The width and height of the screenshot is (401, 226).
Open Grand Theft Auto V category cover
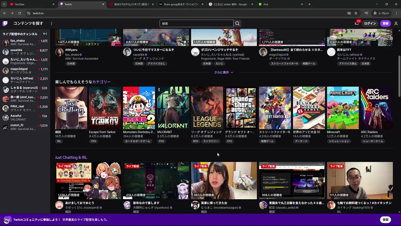coord(241,108)
